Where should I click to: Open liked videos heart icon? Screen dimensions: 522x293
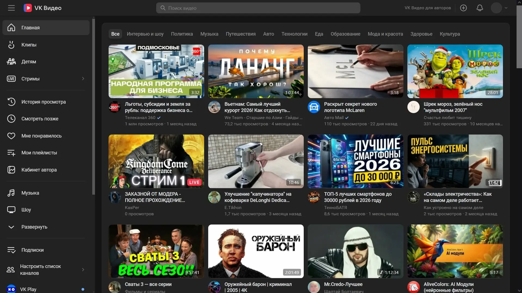click(11, 136)
